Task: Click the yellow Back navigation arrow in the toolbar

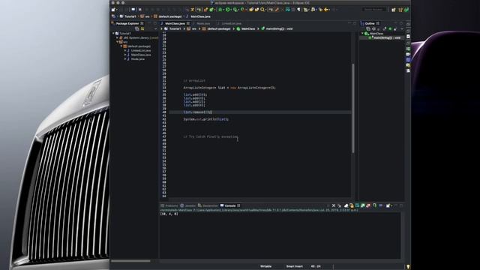Action: point(326,10)
